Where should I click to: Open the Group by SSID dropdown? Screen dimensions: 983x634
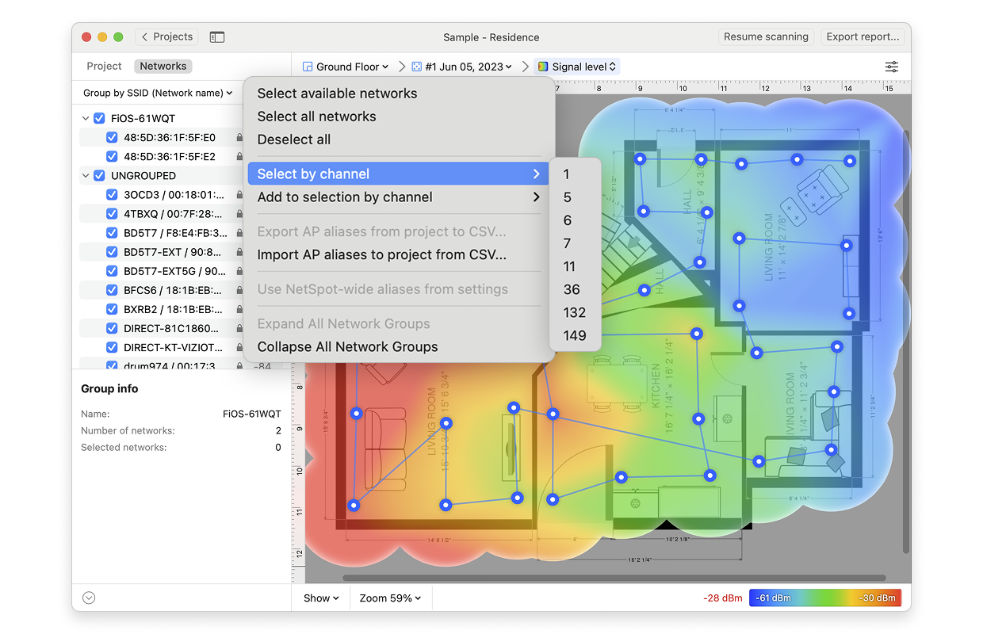(158, 93)
